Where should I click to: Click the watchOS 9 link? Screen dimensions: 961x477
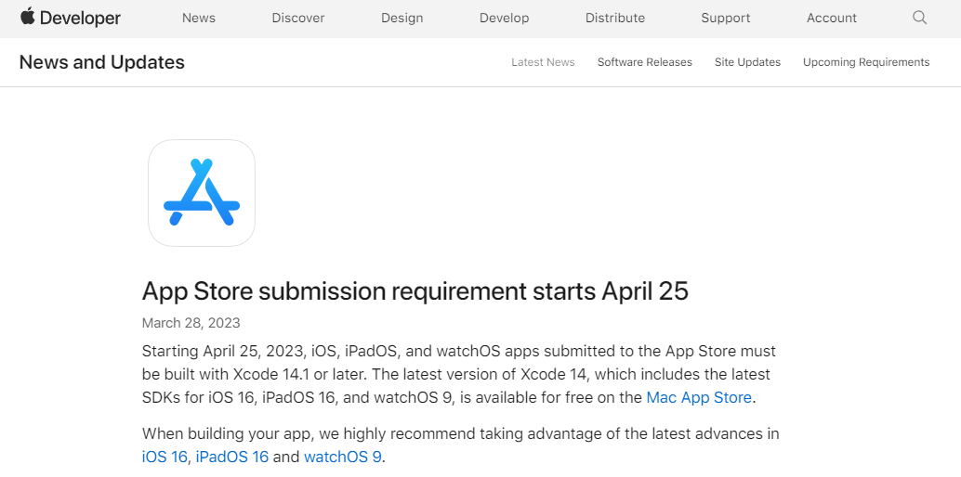point(342,457)
